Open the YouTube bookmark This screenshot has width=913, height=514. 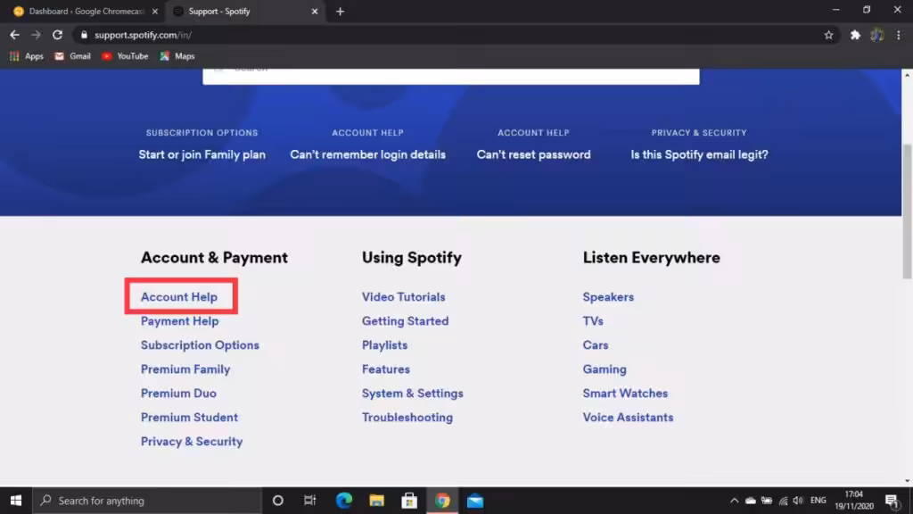click(125, 56)
